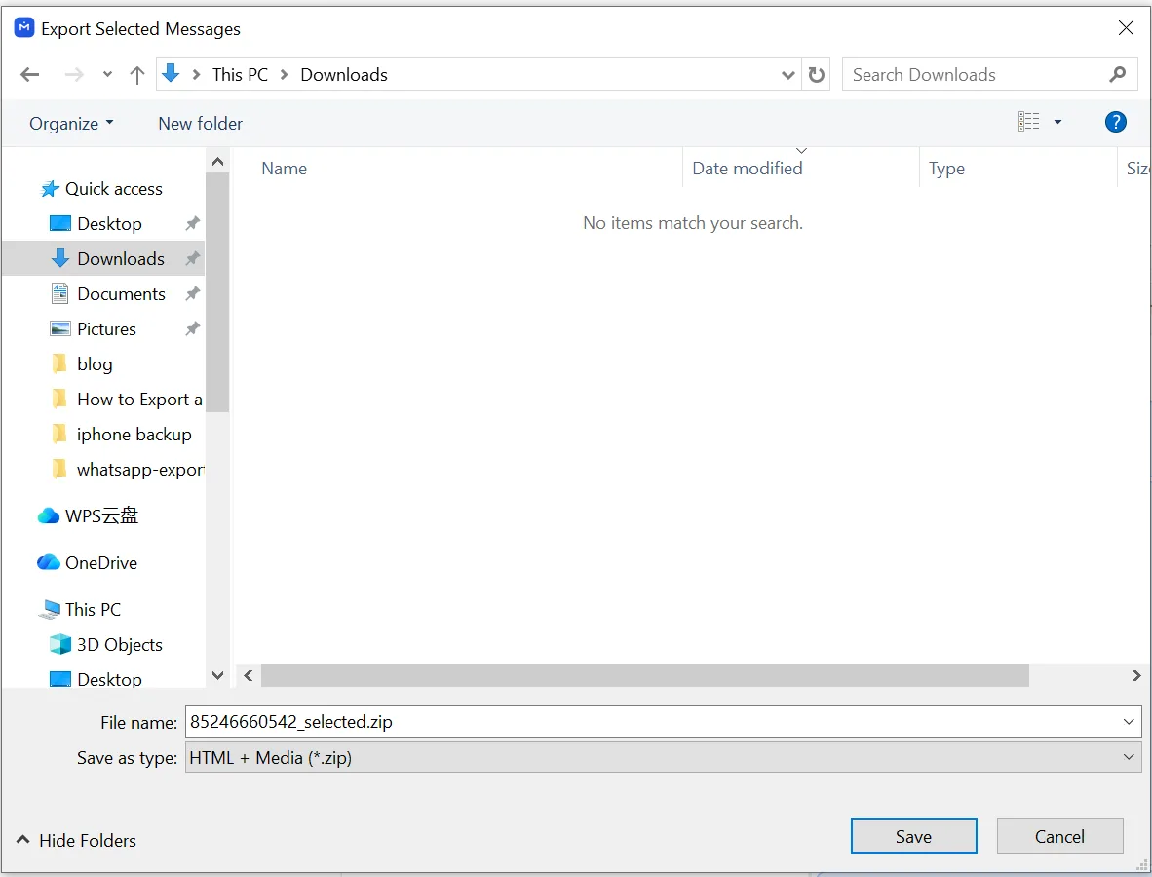
Task: Open the blog folder
Action: point(95,364)
